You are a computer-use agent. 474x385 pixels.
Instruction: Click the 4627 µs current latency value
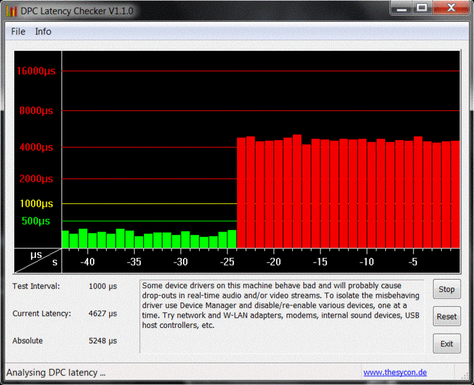[x=103, y=313]
